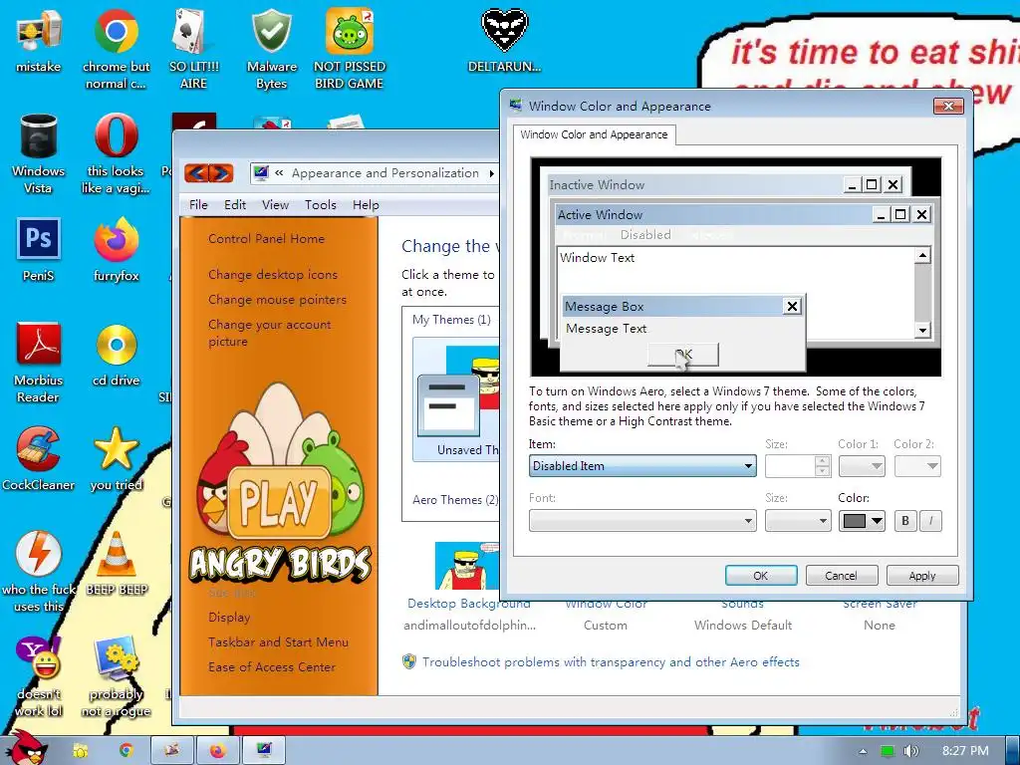This screenshot has height=765, width=1020.
Task: Click Change your account picture link
Action: [269, 333]
